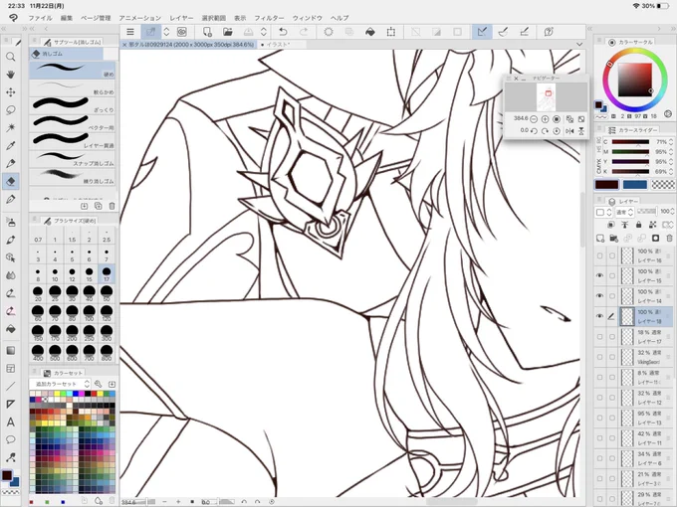Open the フィルター menu
The image size is (677, 507).
[x=269, y=18]
